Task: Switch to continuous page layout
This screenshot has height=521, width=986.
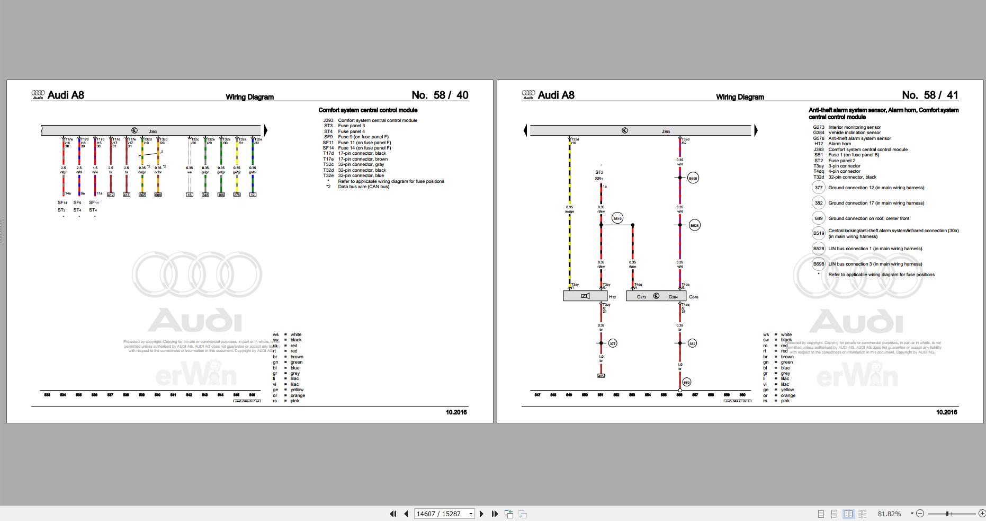Action: 834,514
